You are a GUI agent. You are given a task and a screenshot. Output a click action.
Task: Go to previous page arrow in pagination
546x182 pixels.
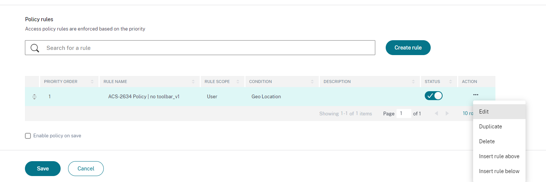pos(436,114)
